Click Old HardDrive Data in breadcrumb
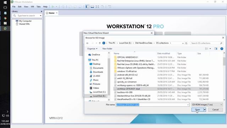 (144, 43)
